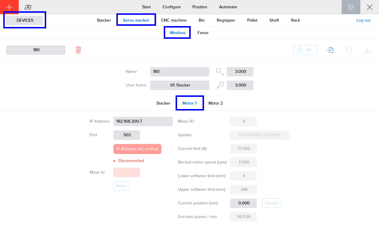This screenshot has height=237, width=379.
Task: Switch to the CNC machine tab
Action: pos(174,20)
